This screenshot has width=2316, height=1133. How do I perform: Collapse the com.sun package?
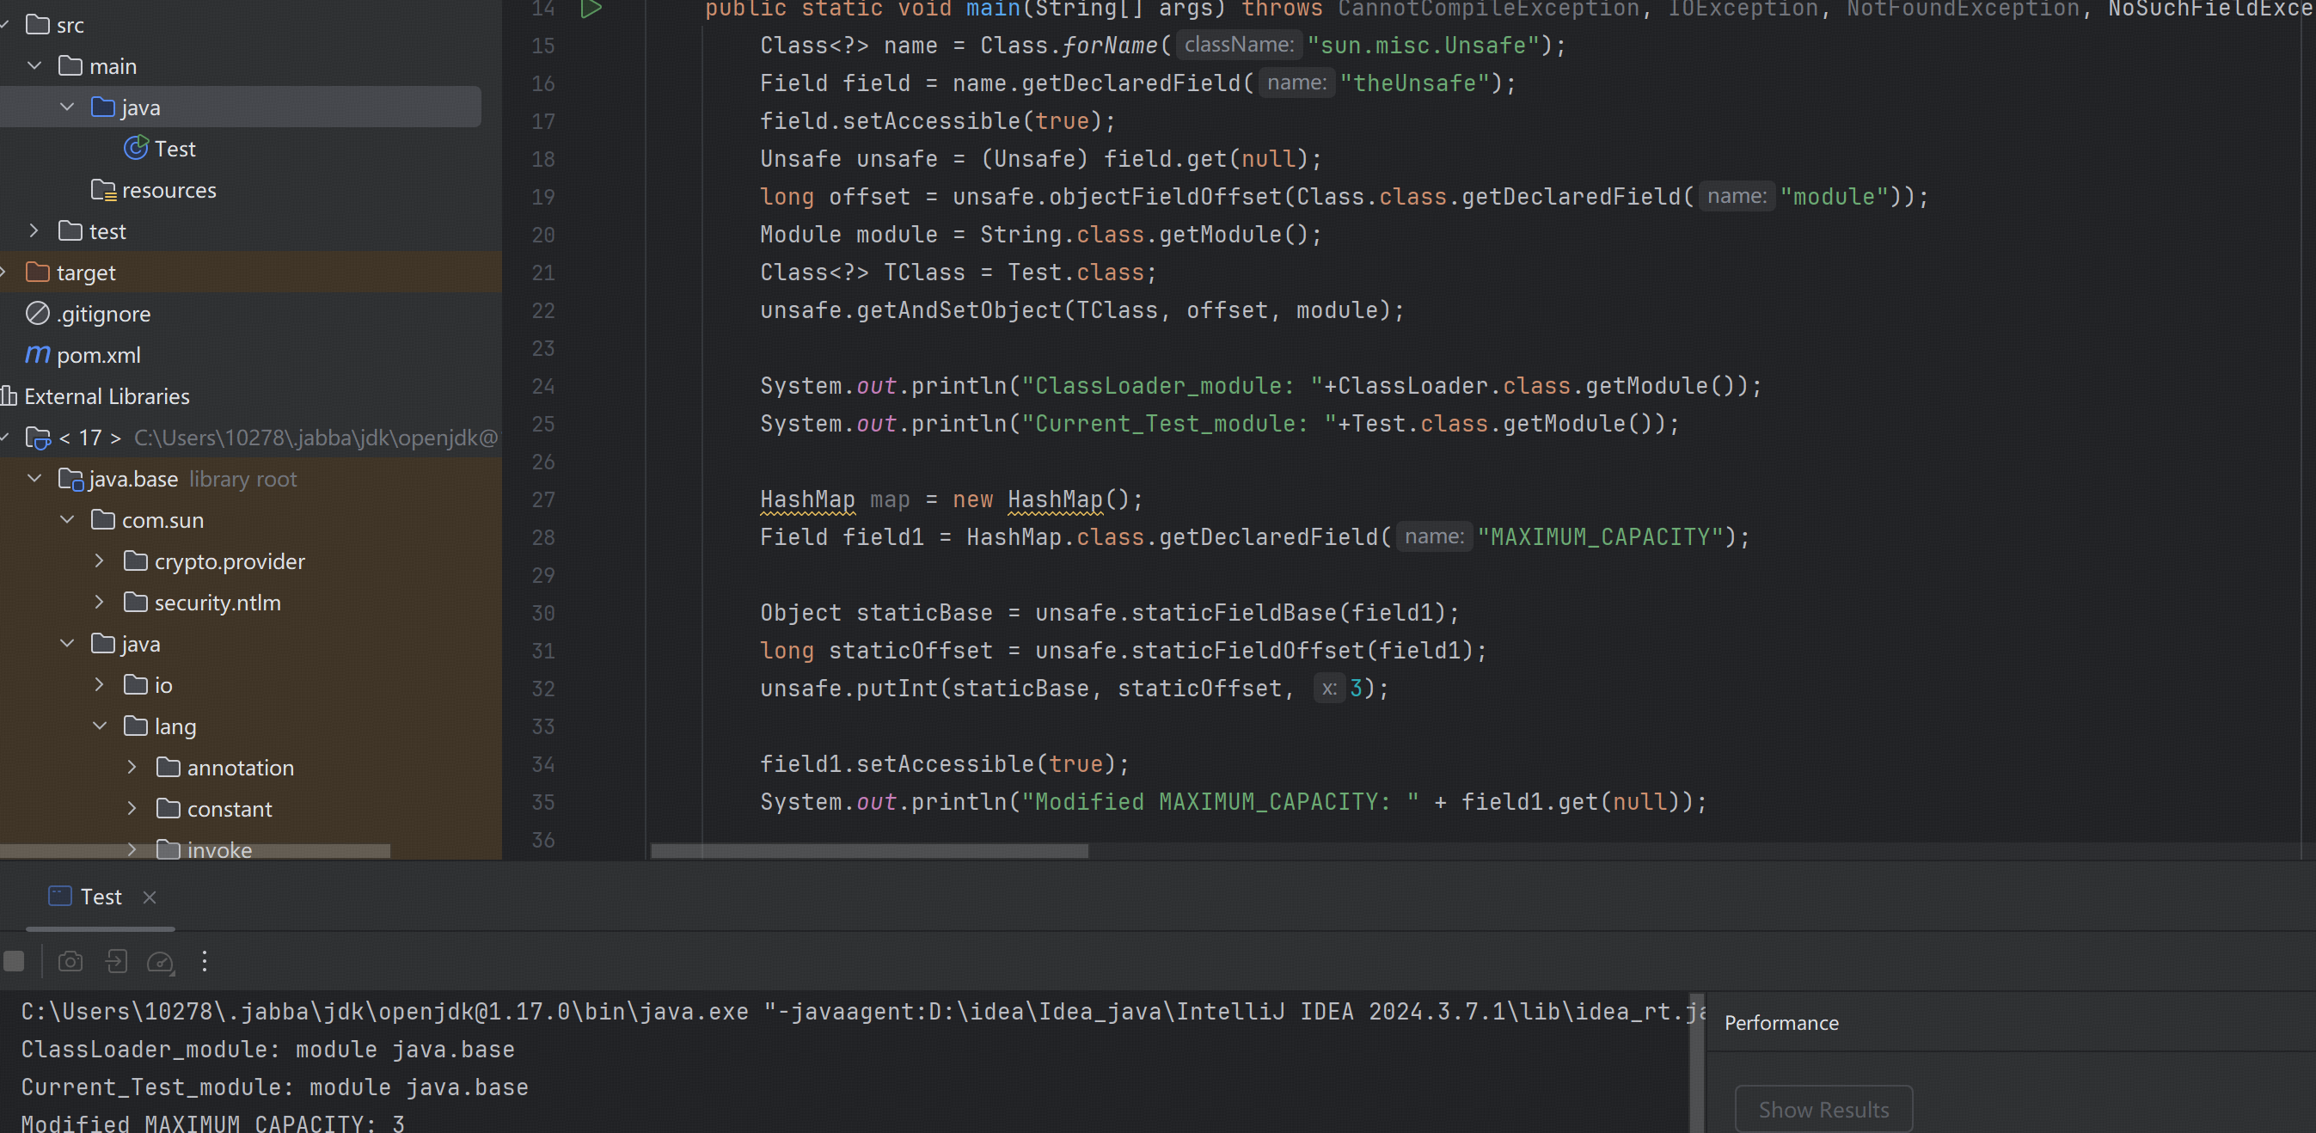click(x=66, y=520)
